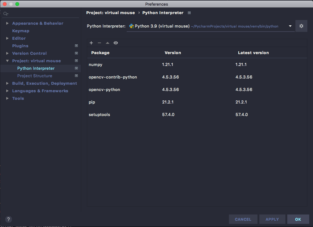
Task: Click the project-level icon next to Version Control
Action: tap(76, 53)
